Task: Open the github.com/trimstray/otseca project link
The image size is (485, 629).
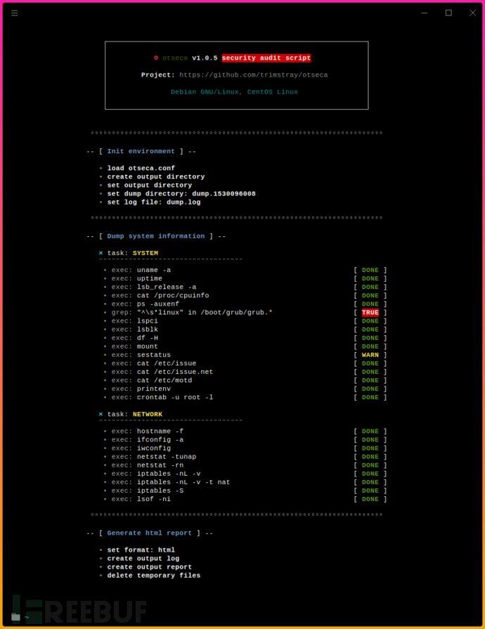Action: coord(254,75)
